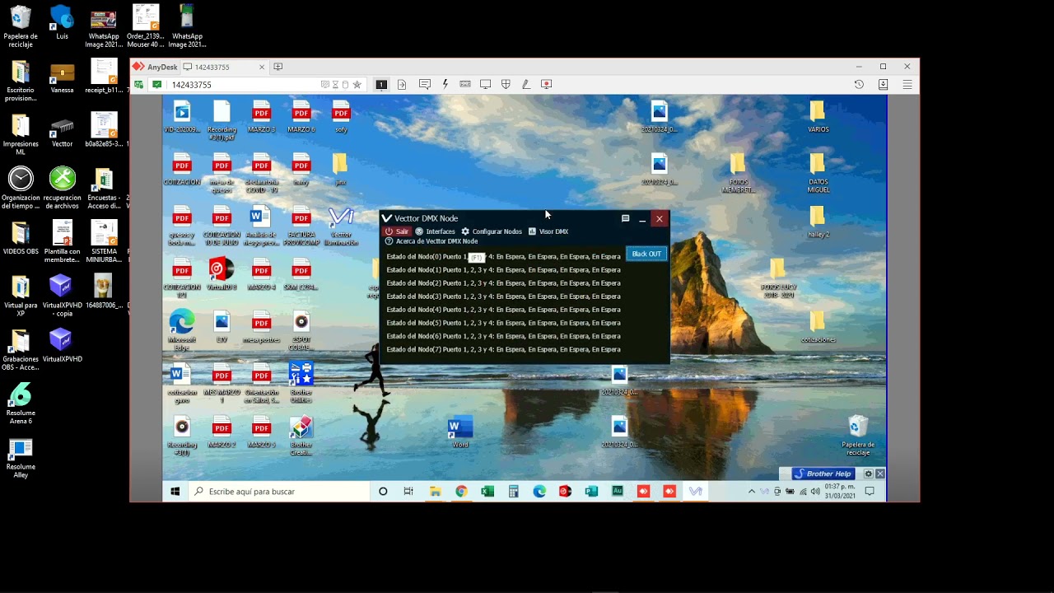The width and height of the screenshot is (1054, 593).
Task: Open the AnyDesk actions lightning icon
Action: click(445, 84)
